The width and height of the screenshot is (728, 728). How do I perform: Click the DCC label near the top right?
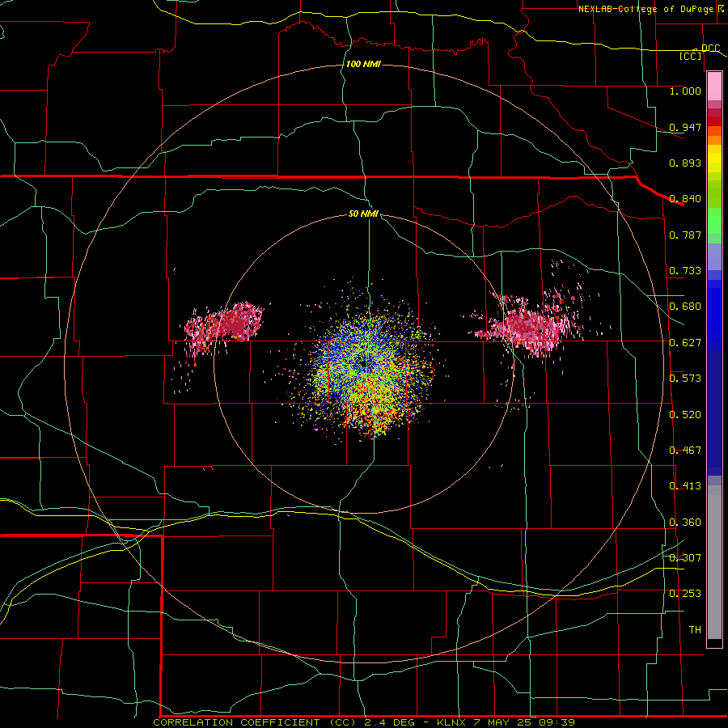point(711,49)
